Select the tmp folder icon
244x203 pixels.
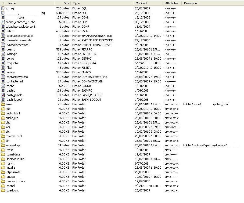(3, 109)
